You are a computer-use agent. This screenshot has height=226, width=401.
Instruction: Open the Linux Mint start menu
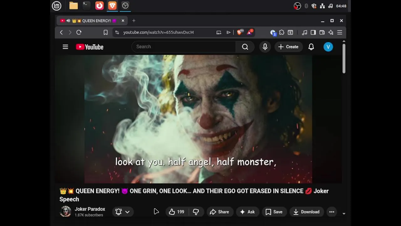56,6
